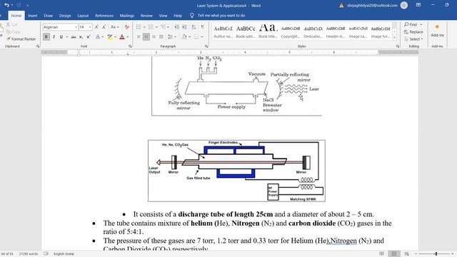This screenshot has width=457, height=257.
Task: Toggle Superscript formatting
Action: coord(89,37)
